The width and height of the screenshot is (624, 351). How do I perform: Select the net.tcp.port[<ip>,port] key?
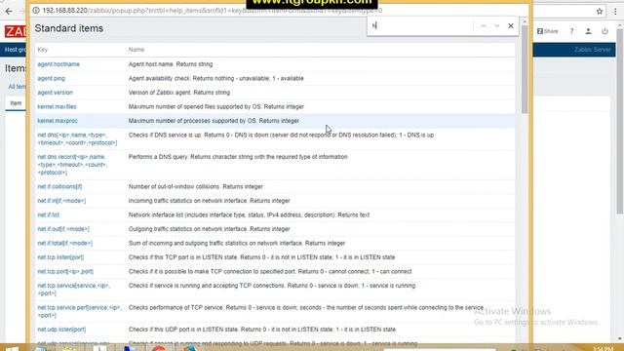tap(65, 271)
